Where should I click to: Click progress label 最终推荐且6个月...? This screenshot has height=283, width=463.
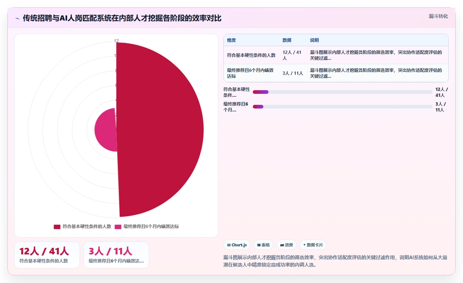[237, 107]
